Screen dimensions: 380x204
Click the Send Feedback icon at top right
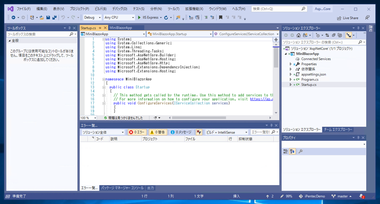click(367, 18)
